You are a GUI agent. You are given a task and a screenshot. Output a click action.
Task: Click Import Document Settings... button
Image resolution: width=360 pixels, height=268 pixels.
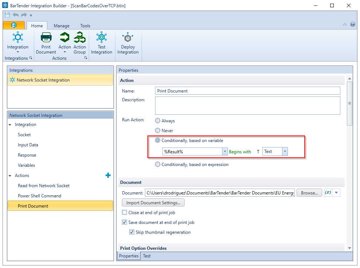(x=153, y=203)
